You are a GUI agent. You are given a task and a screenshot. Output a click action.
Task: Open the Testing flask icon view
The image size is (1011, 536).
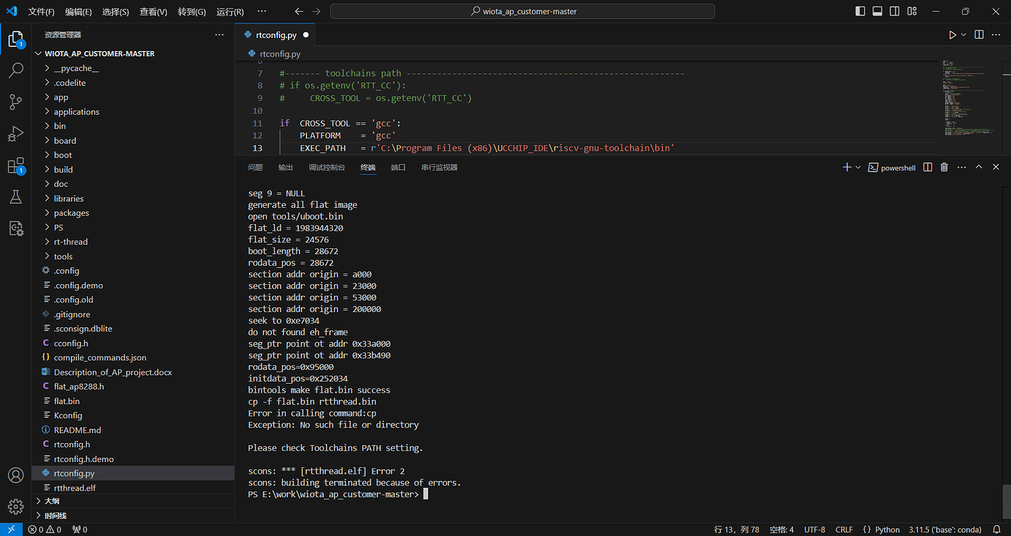(x=15, y=197)
